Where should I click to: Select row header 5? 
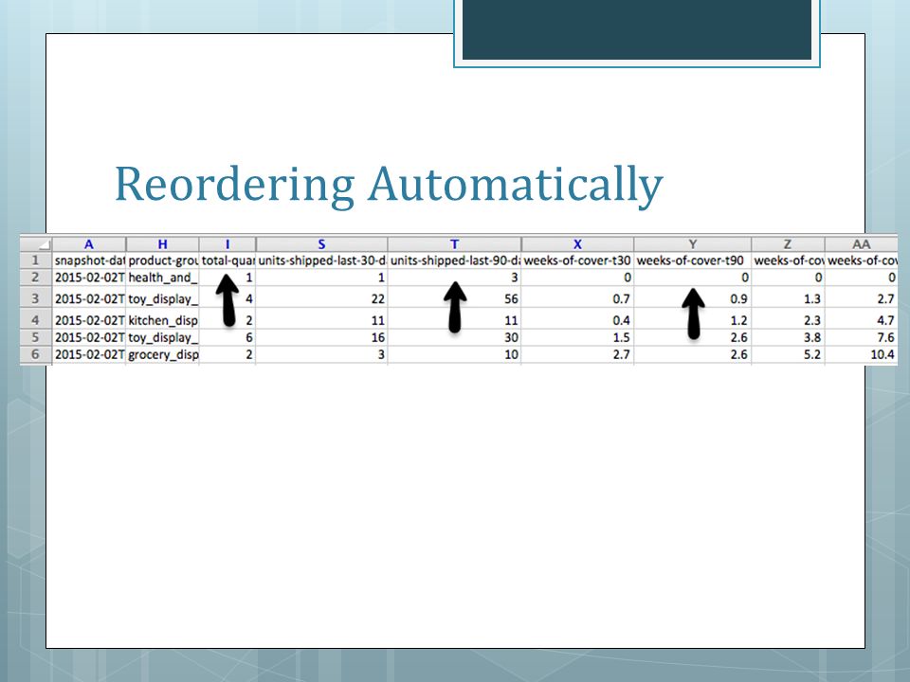36,337
